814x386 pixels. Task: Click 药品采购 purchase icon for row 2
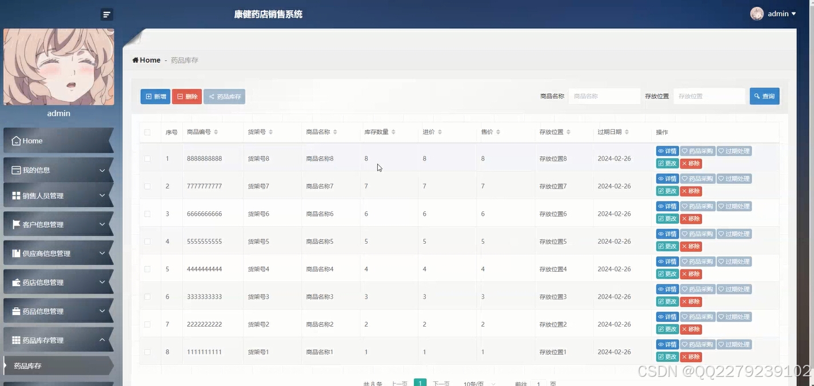click(x=697, y=178)
